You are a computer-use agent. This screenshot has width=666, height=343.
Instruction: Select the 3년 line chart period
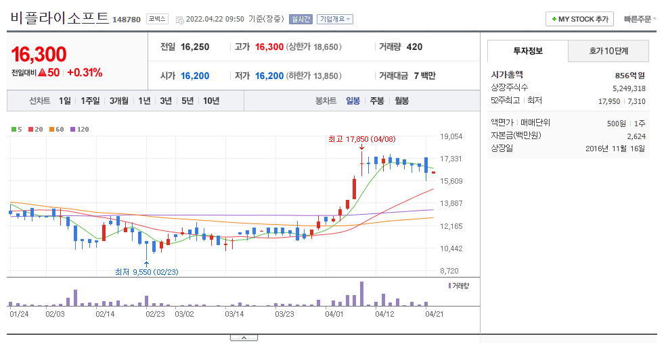[x=166, y=101]
